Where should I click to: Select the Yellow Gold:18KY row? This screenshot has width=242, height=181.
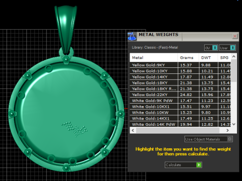[180, 83]
